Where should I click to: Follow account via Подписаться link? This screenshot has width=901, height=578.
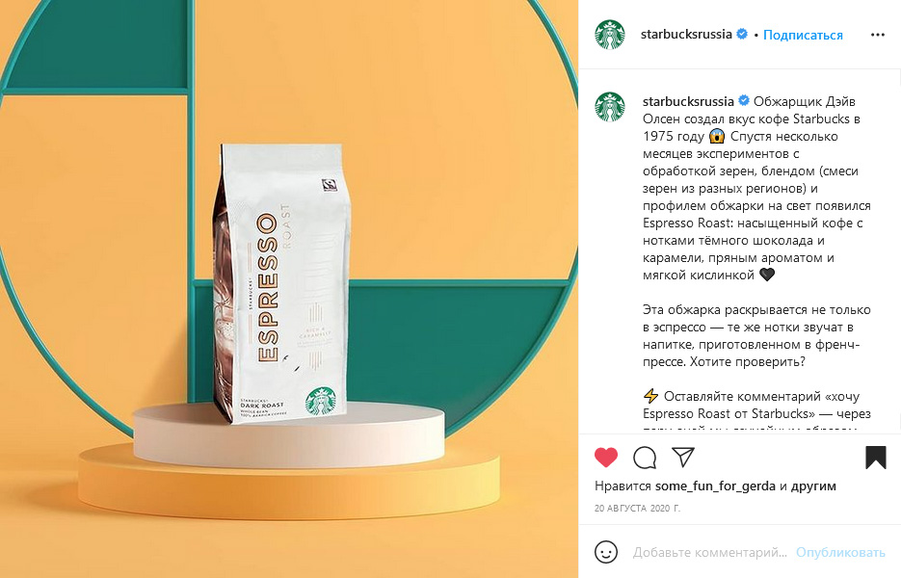[803, 35]
